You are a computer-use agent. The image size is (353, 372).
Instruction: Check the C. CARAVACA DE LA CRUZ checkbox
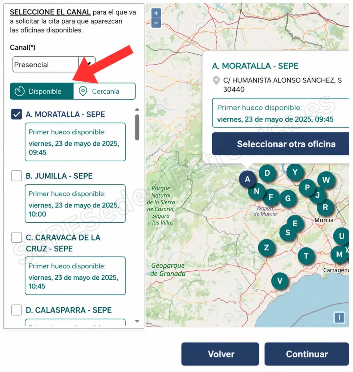click(x=17, y=237)
